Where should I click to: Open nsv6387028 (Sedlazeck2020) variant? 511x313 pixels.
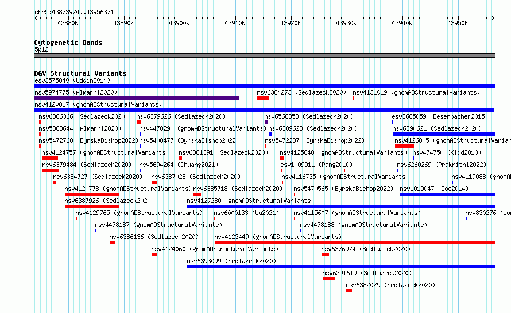(x=196, y=177)
